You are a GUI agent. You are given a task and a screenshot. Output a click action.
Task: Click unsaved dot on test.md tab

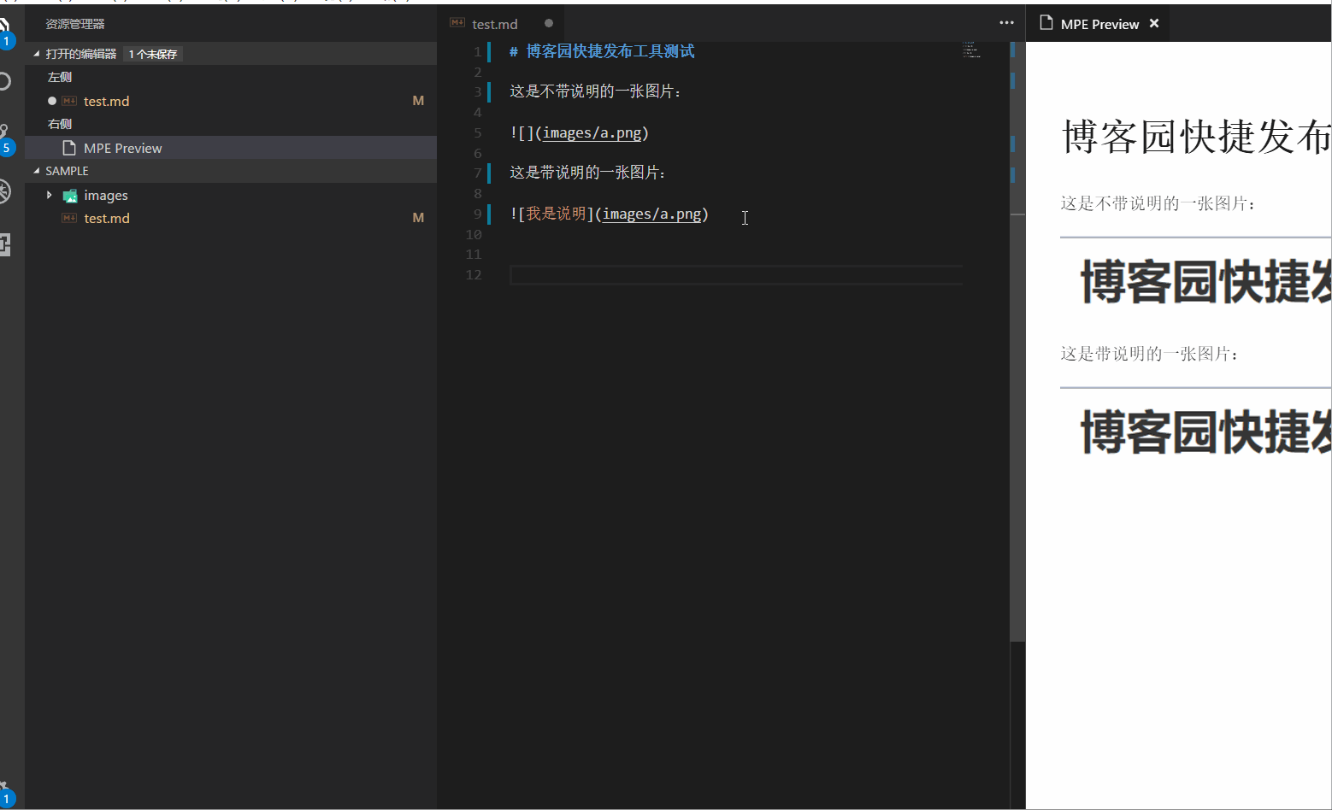click(x=549, y=23)
